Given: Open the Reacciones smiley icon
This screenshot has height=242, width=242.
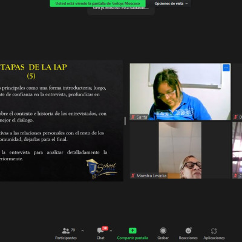Looking at the screenshot, I should pyautogui.click(x=189, y=231).
